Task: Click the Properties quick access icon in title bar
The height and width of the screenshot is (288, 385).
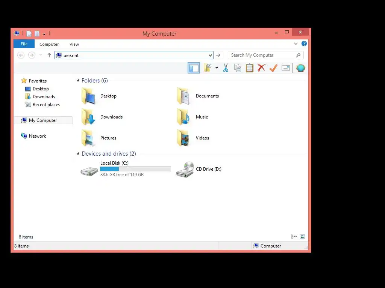Action: tap(29, 33)
